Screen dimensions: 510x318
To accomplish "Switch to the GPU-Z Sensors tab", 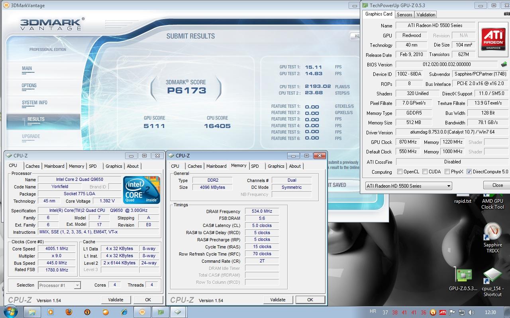I will pyautogui.click(x=404, y=15).
